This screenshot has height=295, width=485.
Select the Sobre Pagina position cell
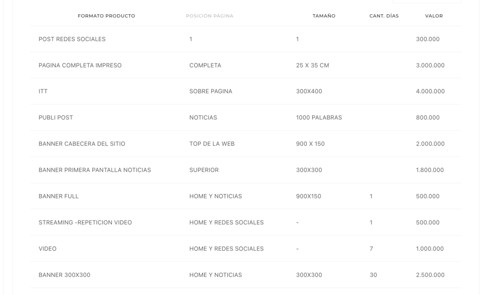211,91
